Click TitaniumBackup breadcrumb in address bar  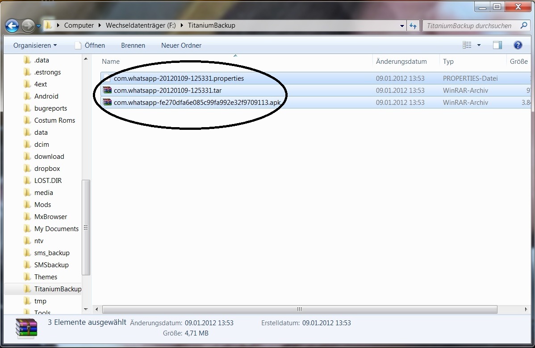212,25
